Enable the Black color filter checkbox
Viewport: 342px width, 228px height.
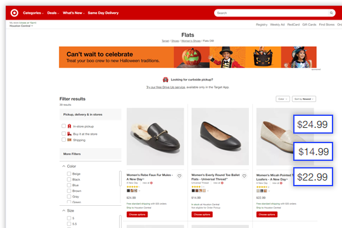(69, 179)
